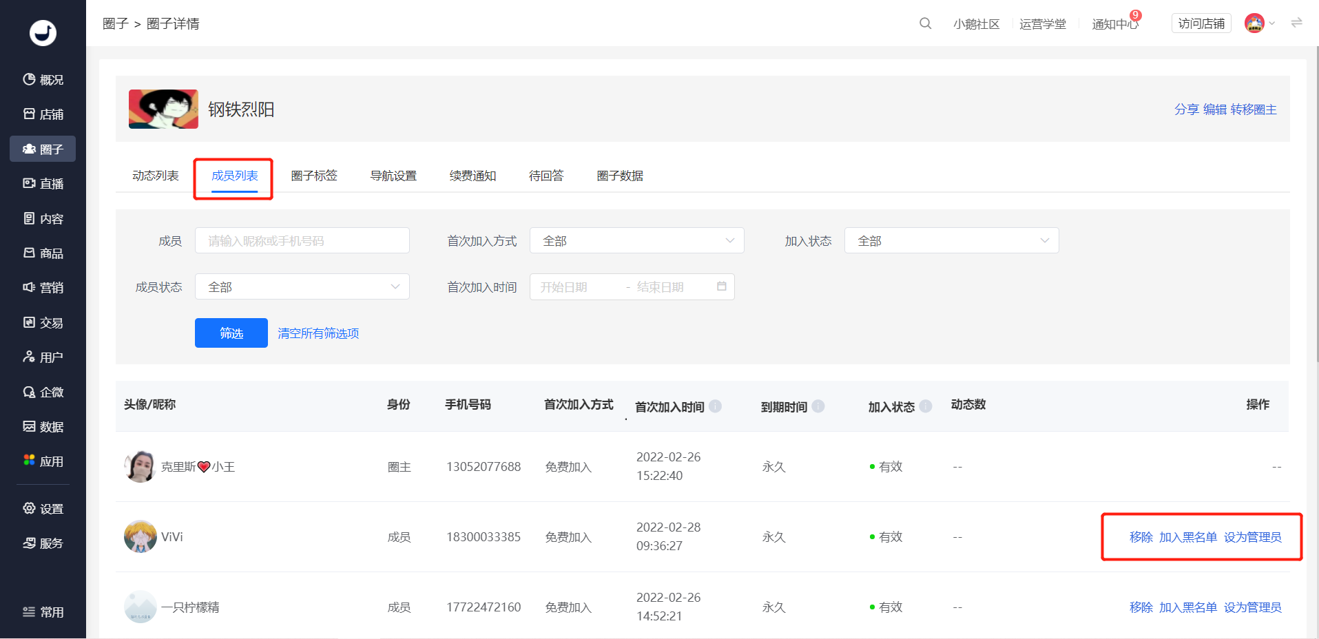Click 编辑 link for the circle
The image size is (1319, 639).
1215,109
